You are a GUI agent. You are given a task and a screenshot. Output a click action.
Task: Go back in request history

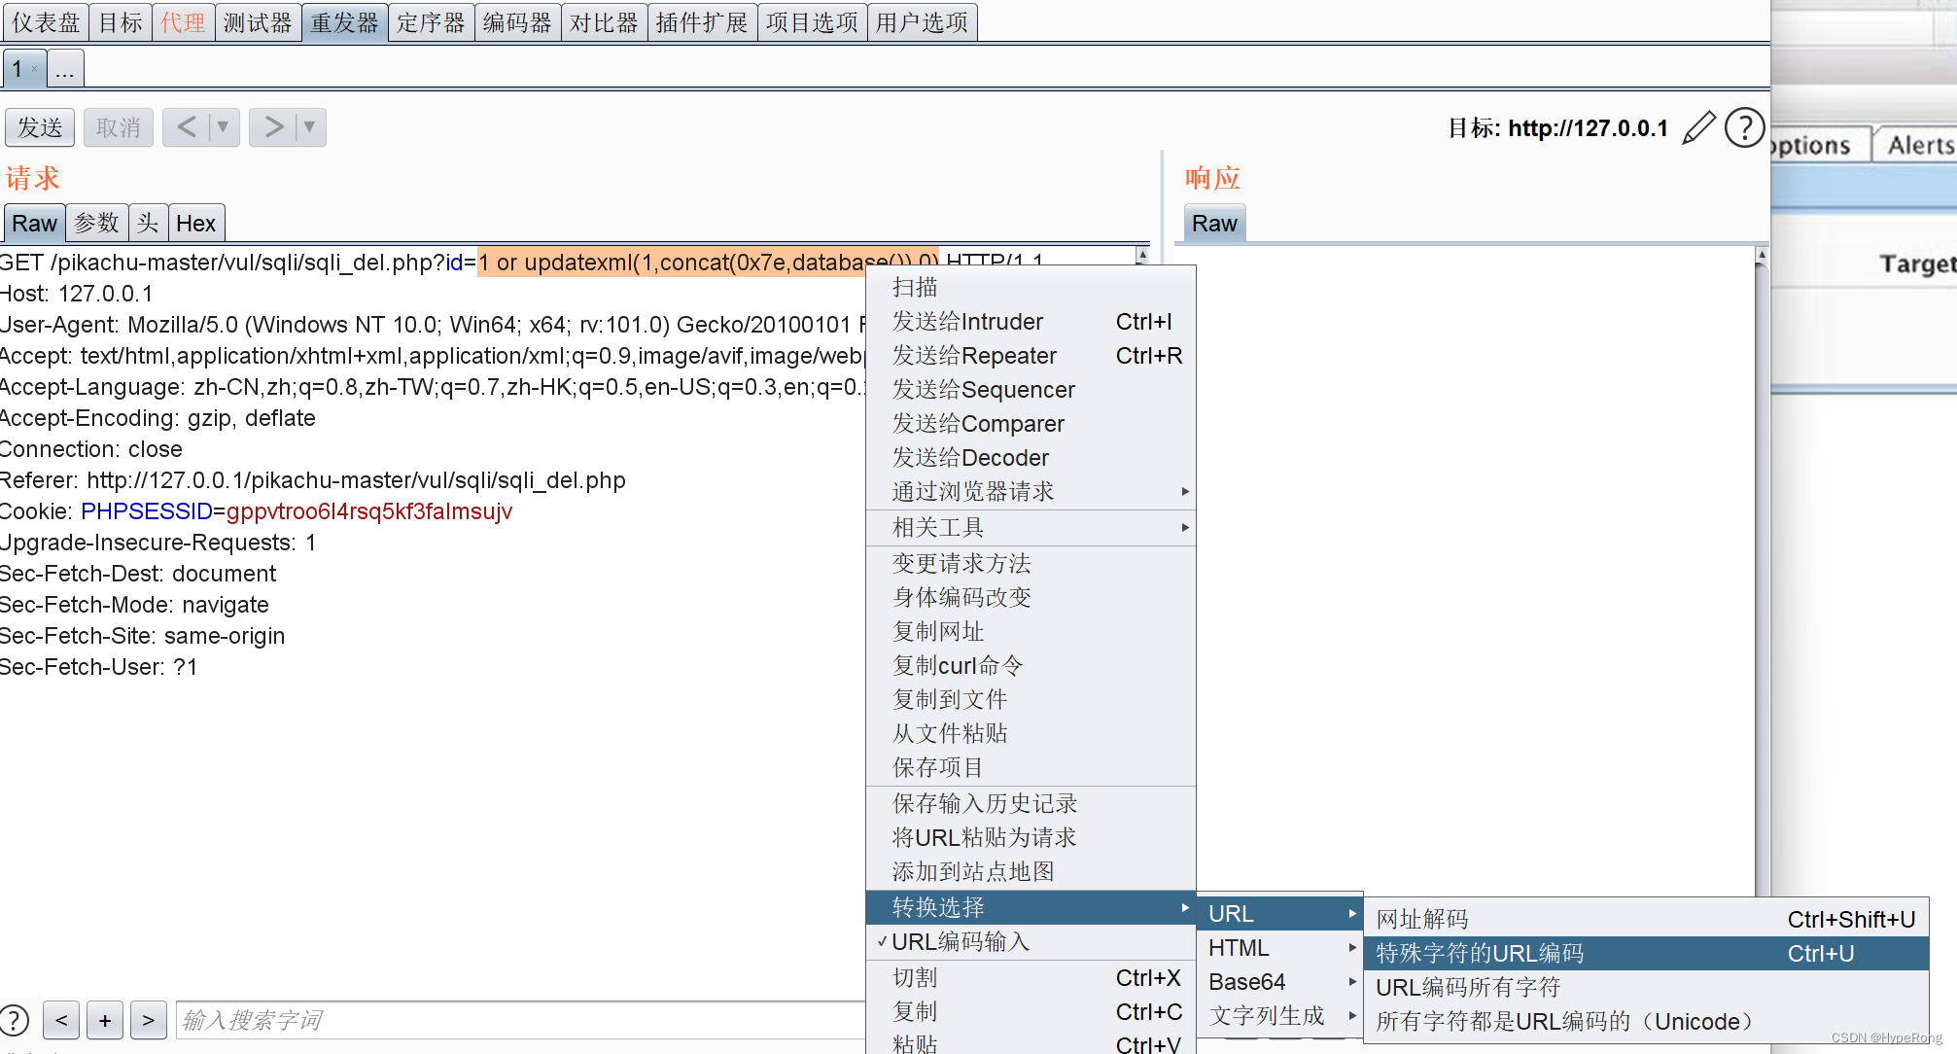[187, 127]
